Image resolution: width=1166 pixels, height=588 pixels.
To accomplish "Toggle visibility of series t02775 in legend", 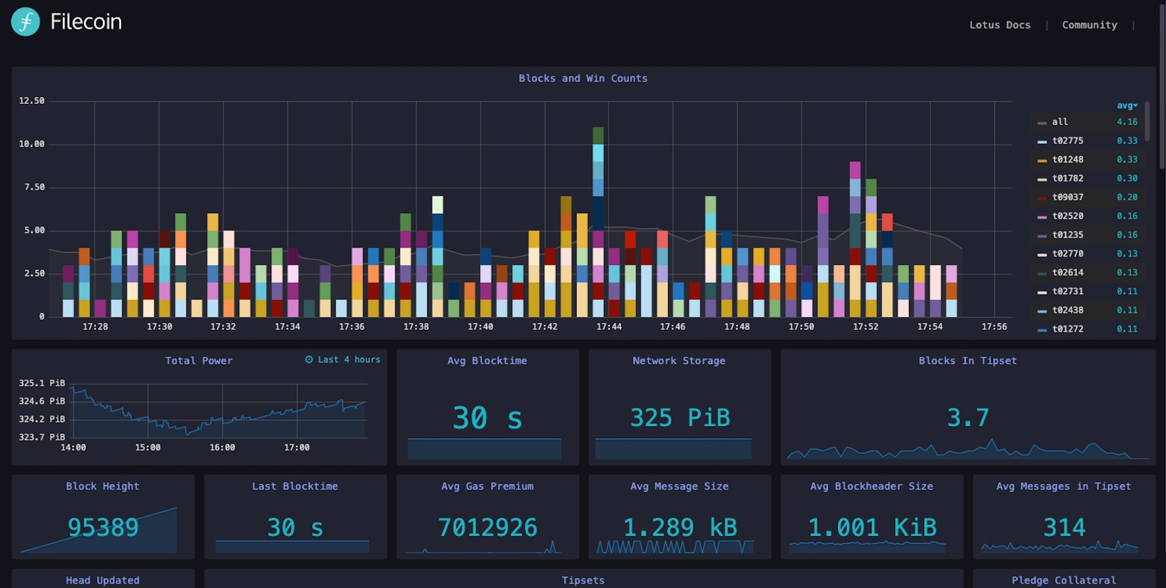I will pyautogui.click(x=1068, y=141).
